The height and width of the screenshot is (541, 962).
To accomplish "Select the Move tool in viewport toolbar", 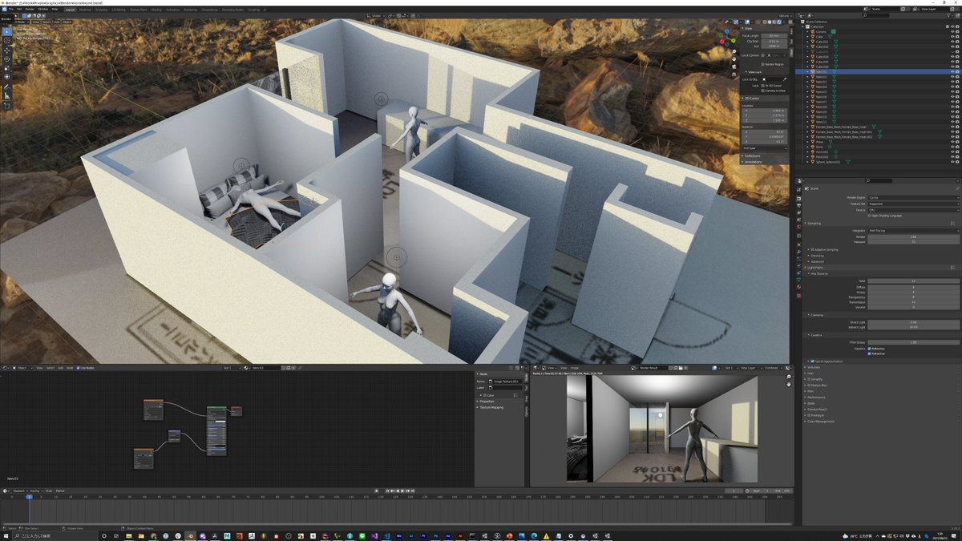I will tap(7, 50).
